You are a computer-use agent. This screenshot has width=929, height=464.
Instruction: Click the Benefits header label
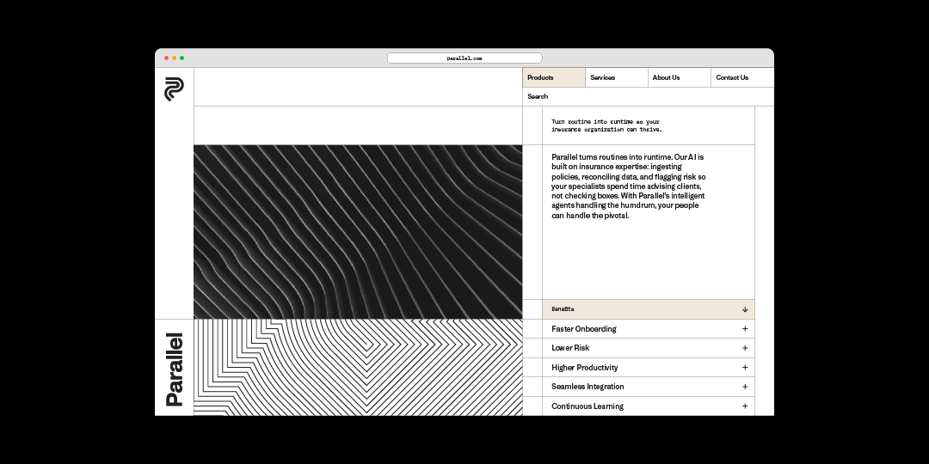coord(563,309)
